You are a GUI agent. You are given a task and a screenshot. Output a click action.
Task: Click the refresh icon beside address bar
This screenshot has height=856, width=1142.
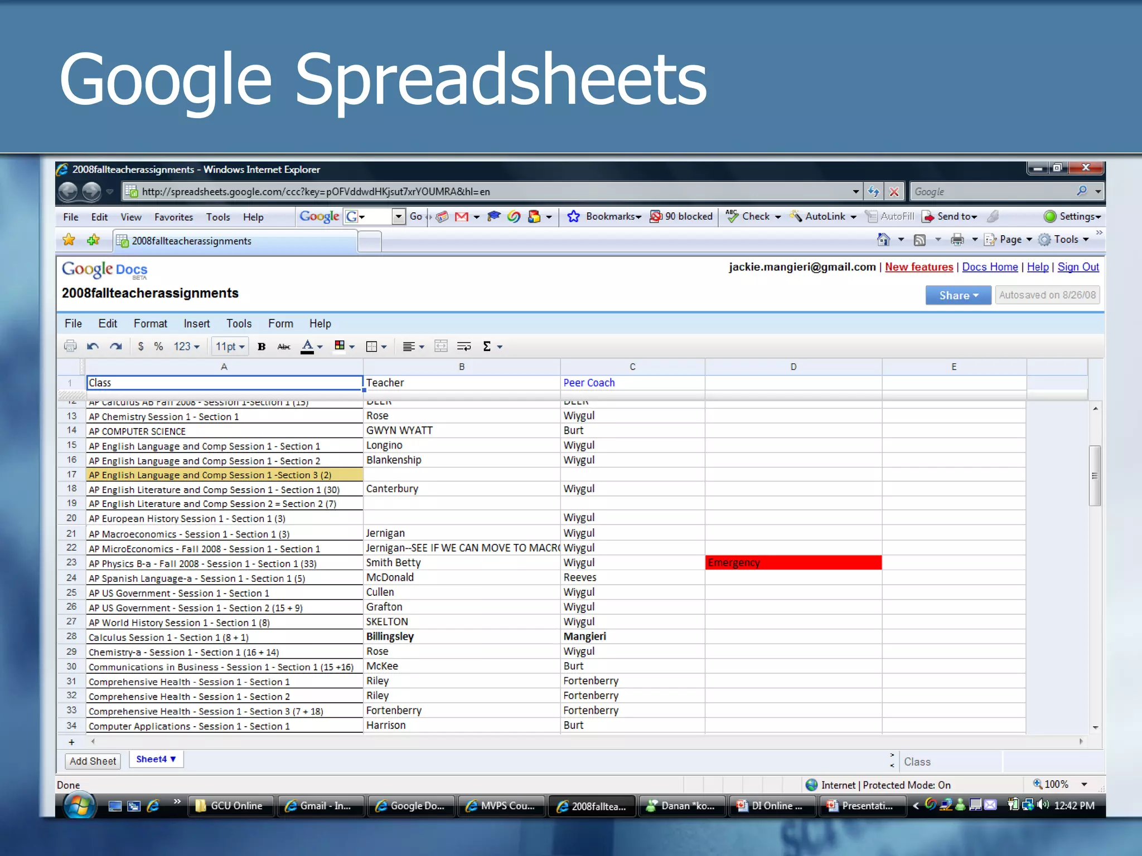[874, 192]
